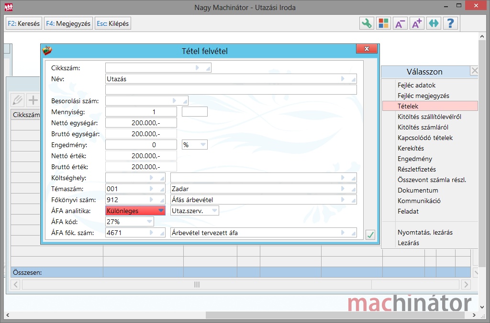
Task: Click Besorolási szám lookup arrow
Action: point(174,101)
